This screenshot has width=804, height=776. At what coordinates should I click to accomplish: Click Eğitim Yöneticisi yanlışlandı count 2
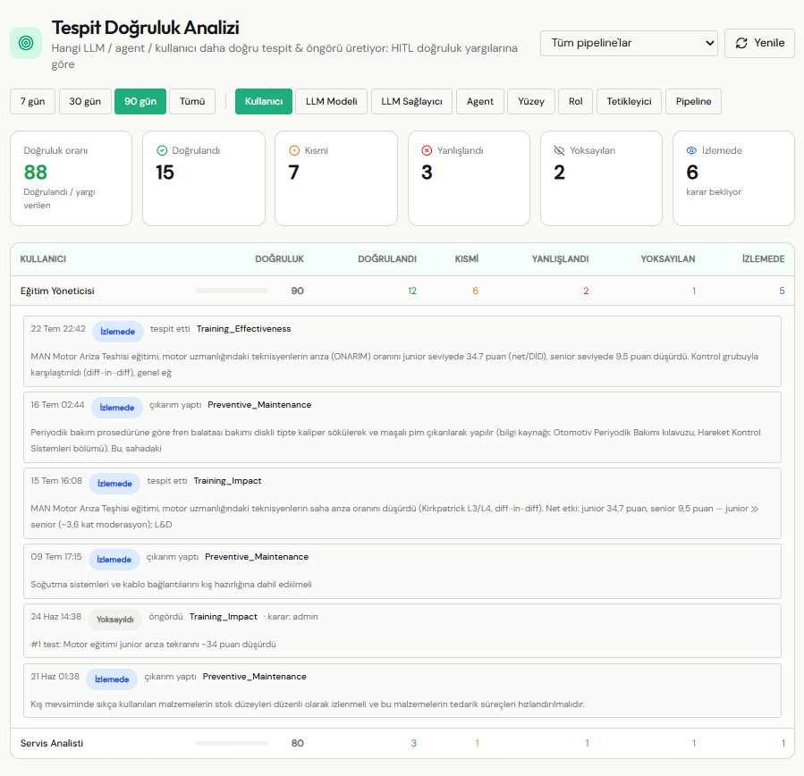click(x=586, y=291)
